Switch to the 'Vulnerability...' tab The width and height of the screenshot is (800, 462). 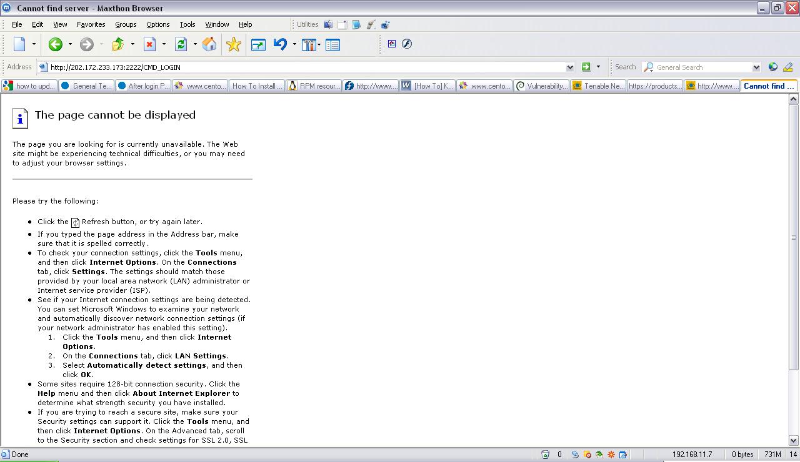[541, 86]
